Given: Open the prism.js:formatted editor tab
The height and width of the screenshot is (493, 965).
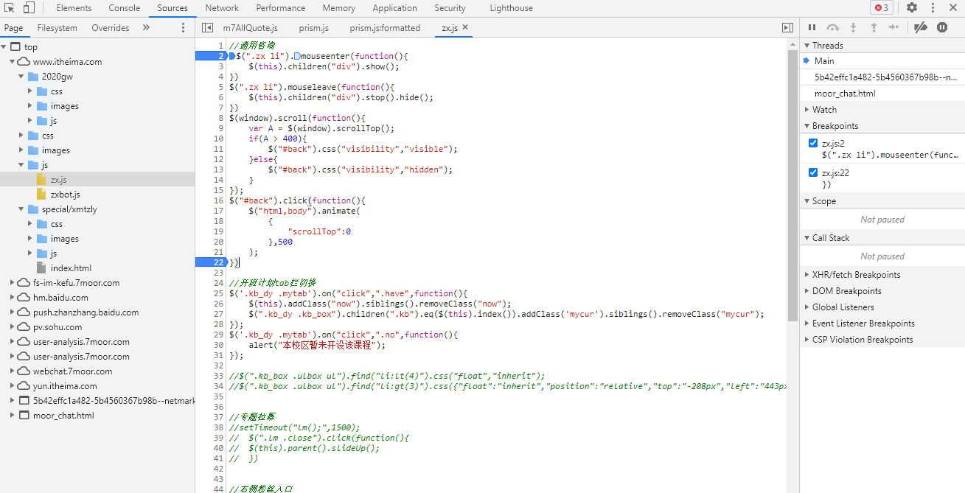Looking at the screenshot, I should point(385,28).
